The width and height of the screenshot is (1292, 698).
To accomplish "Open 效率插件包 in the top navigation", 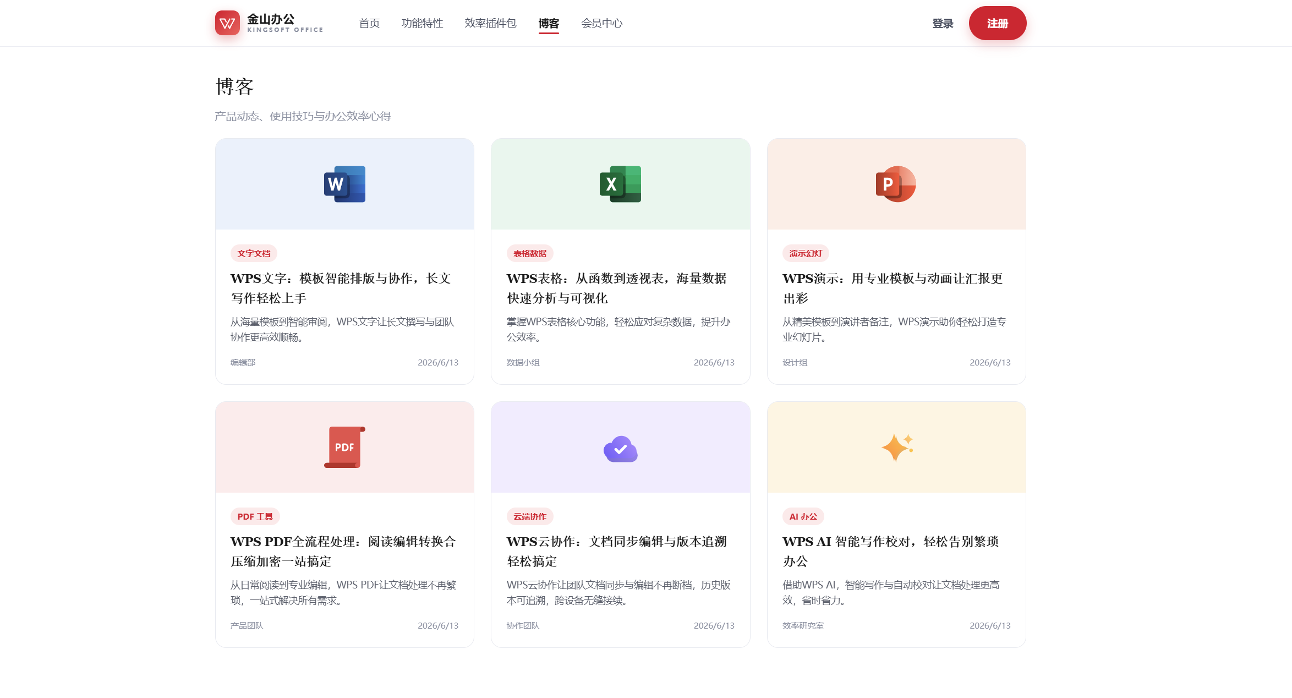I will point(490,23).
